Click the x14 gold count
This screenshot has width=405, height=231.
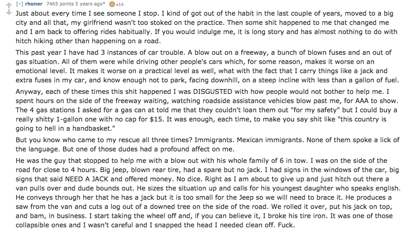point(120,5)
